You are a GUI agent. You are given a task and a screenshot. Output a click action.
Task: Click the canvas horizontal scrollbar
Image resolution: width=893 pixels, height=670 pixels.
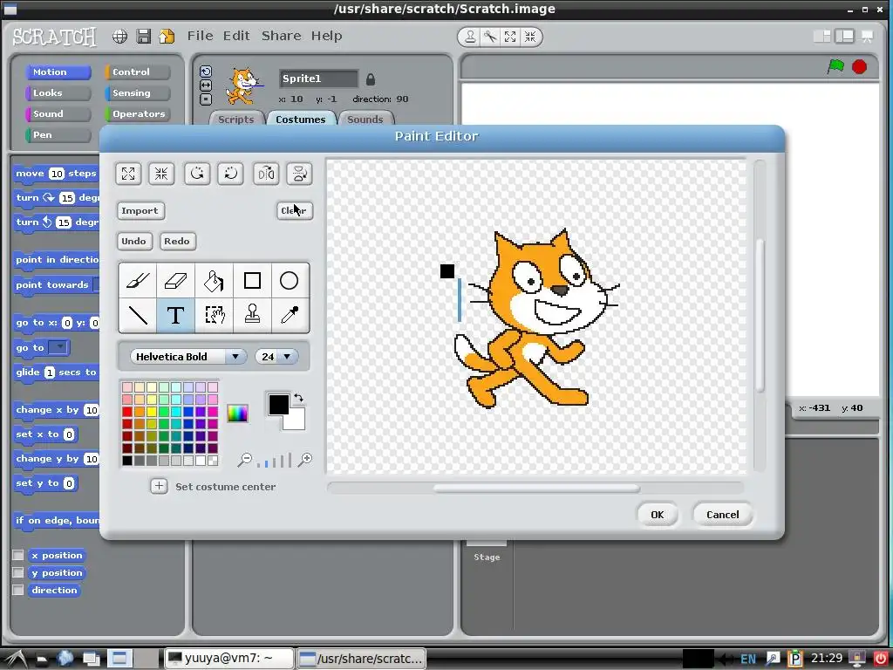[536, 489]
